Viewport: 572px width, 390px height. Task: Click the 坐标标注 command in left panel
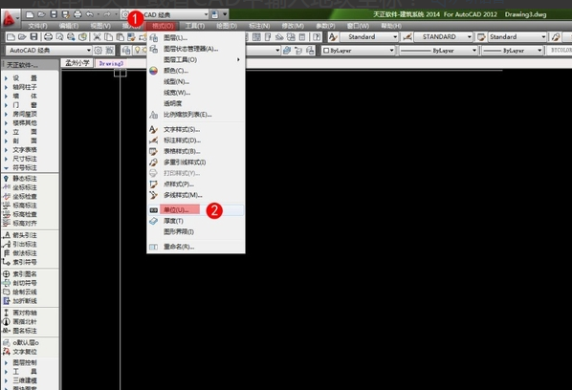tap(25, 187)
